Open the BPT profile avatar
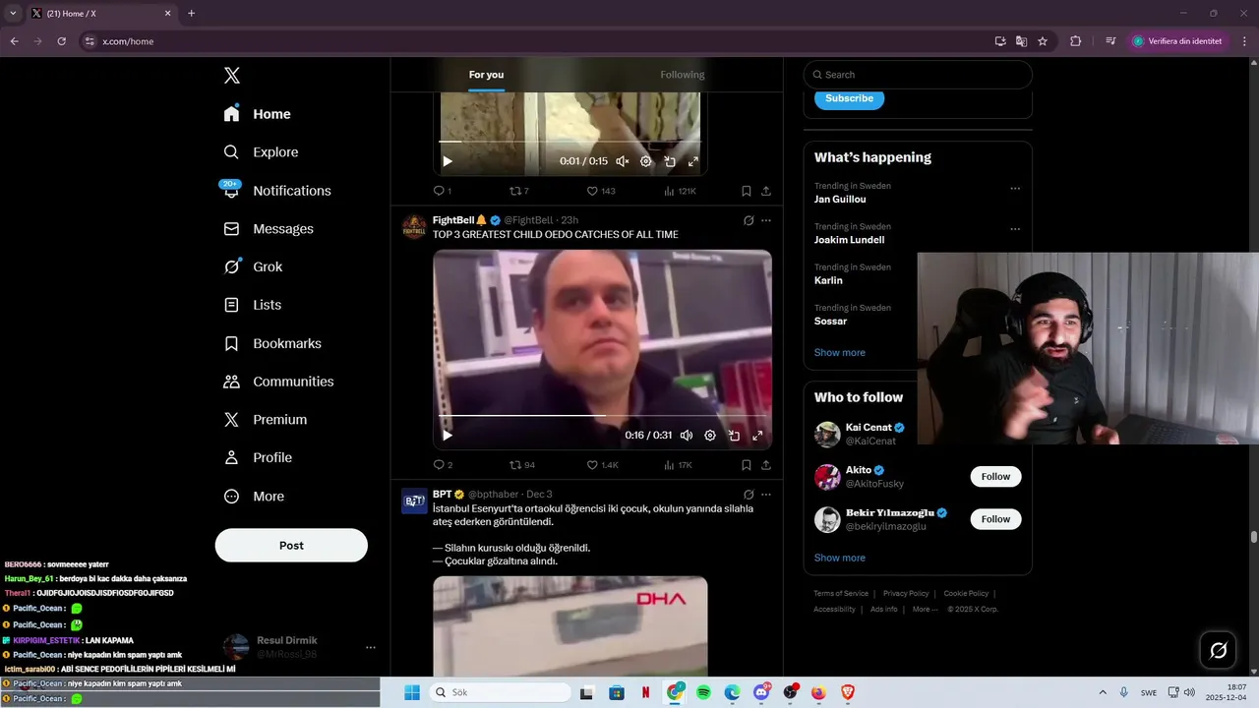This screenshot has height=708, width=1259. click(x=414, y=501)
